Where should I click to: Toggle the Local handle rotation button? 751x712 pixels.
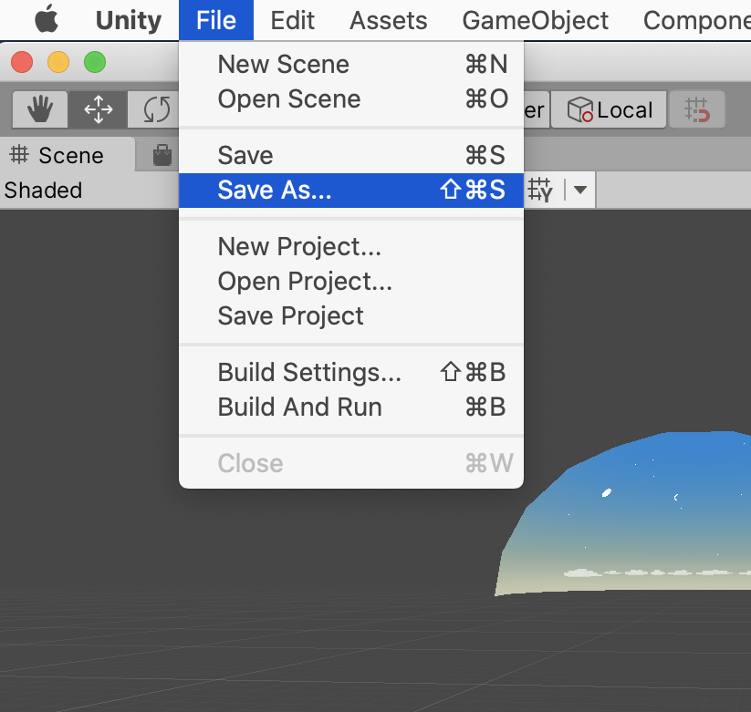pyautogui.click(x=609, y=109)
